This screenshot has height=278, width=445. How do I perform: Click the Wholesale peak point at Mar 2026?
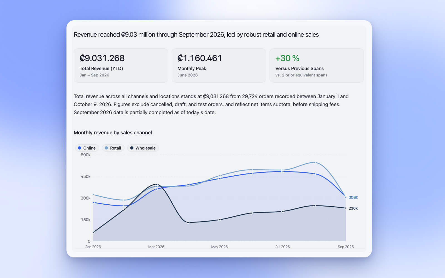click(156, 184)
